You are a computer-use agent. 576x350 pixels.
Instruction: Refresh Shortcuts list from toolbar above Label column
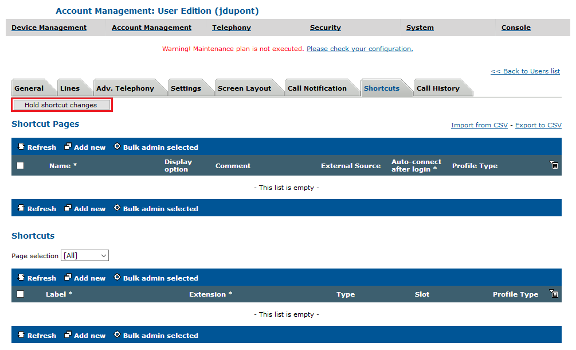pyautogui.click(x=37, y=278)
